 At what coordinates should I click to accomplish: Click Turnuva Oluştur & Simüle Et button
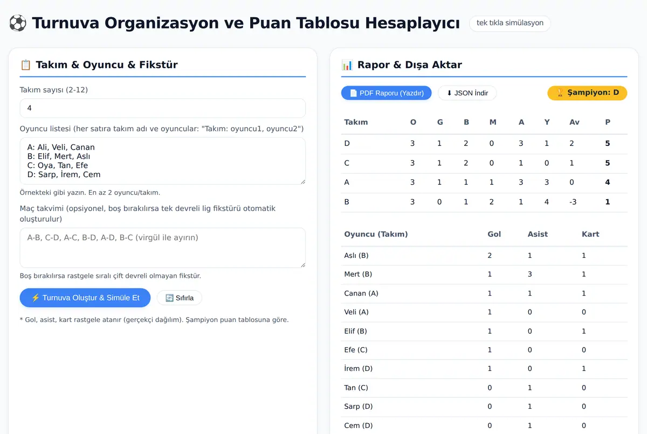coord(85,298)
